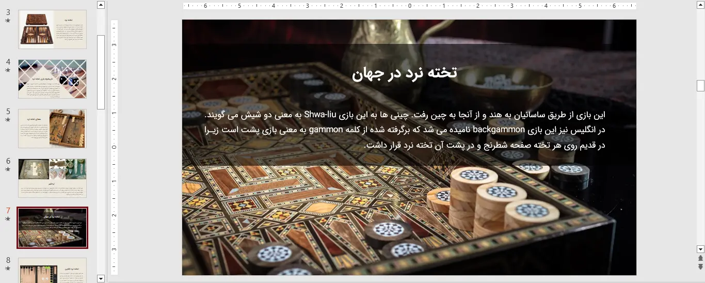The image size is (705, 283).
Task: Select slide 4 thumbnail with dice image
Action: (52, 79)
